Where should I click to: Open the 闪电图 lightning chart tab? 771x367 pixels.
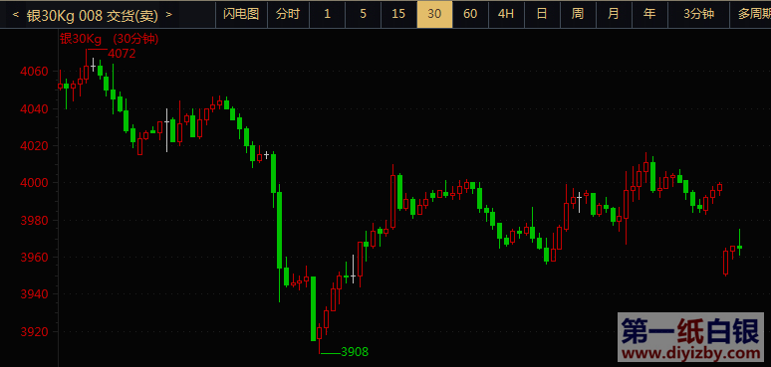point(241,14)
